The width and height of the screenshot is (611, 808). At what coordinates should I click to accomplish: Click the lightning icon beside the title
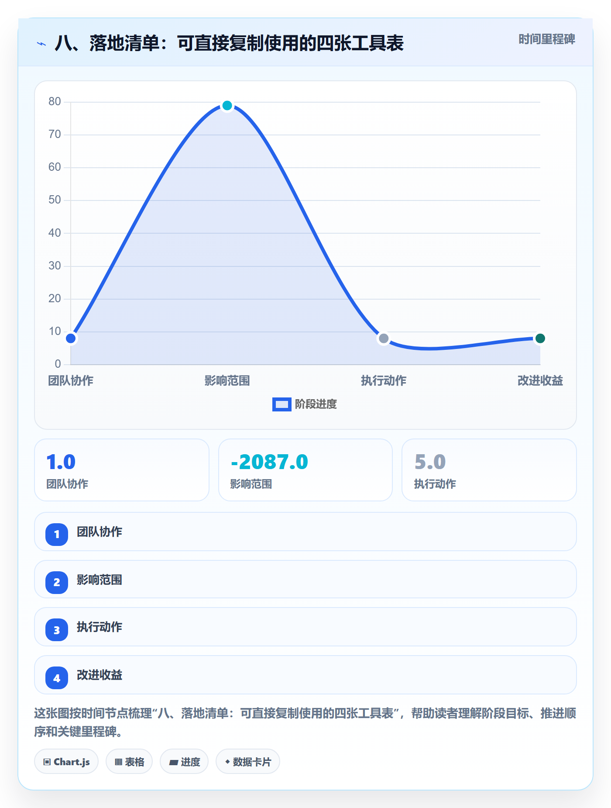[41, 44]
